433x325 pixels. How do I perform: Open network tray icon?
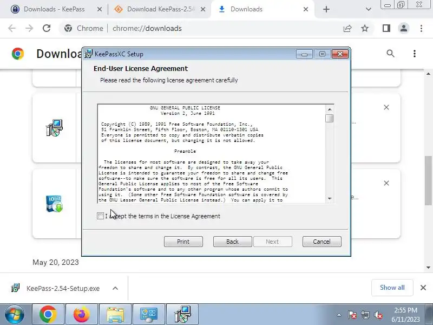(x=365, y=315)
